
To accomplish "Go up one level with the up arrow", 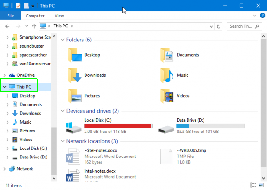I will tap(34, 26).
